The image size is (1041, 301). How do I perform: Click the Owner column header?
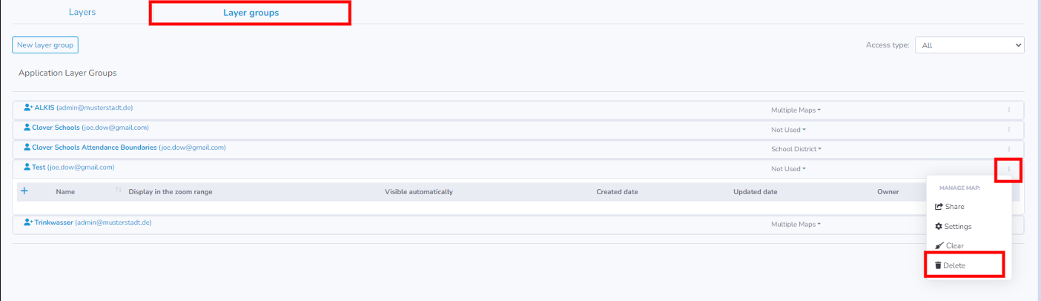point(888,192)
